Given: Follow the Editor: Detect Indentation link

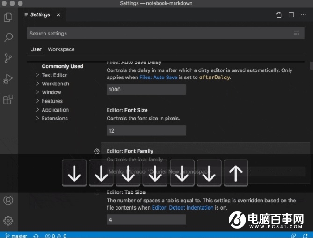Looking at the screenshot, I should (x=182, y=208).
